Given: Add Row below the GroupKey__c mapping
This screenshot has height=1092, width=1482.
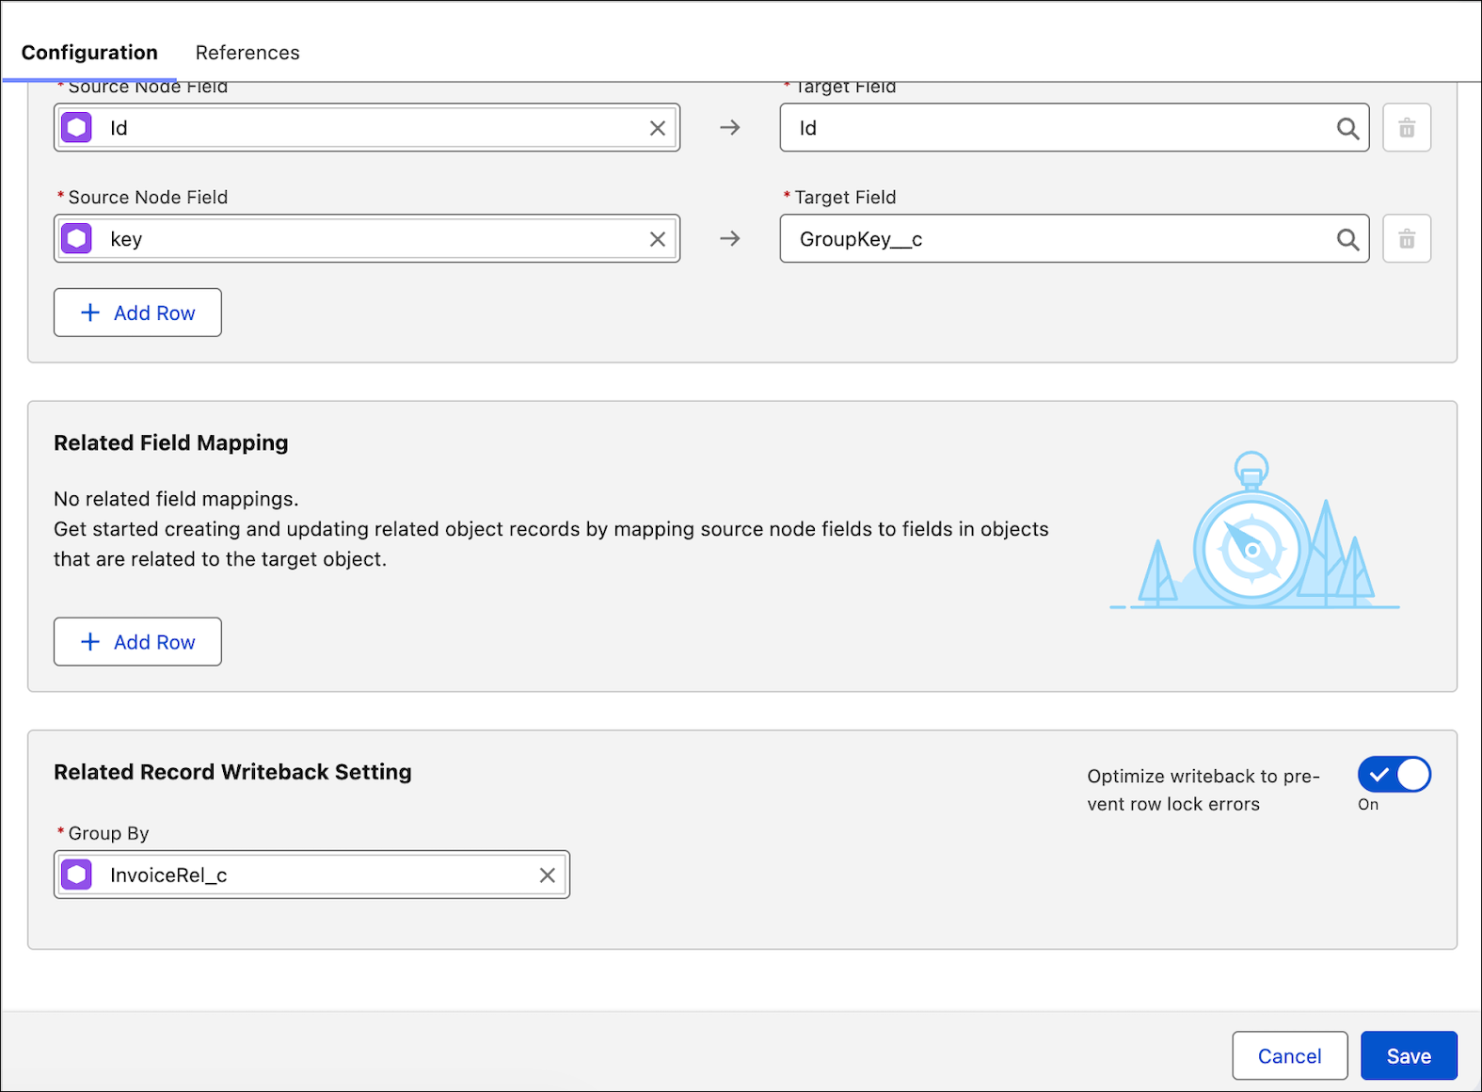Looking at the screenshot, I should [x=137, y=313].
